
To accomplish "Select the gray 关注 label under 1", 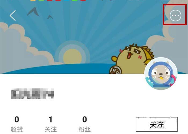I will coord(50,129).
